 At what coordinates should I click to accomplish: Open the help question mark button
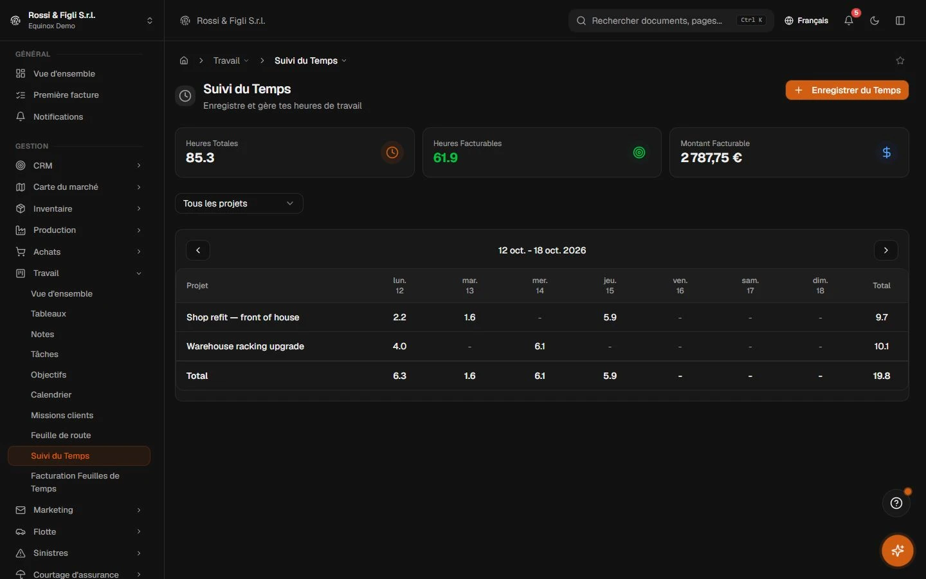(896, 503)
